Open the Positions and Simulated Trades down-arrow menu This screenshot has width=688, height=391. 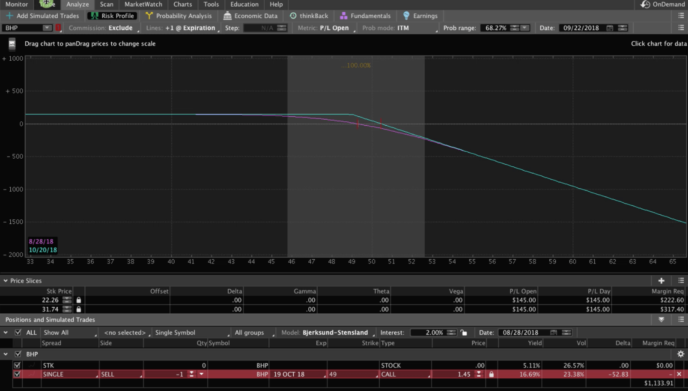coord(661,320)
